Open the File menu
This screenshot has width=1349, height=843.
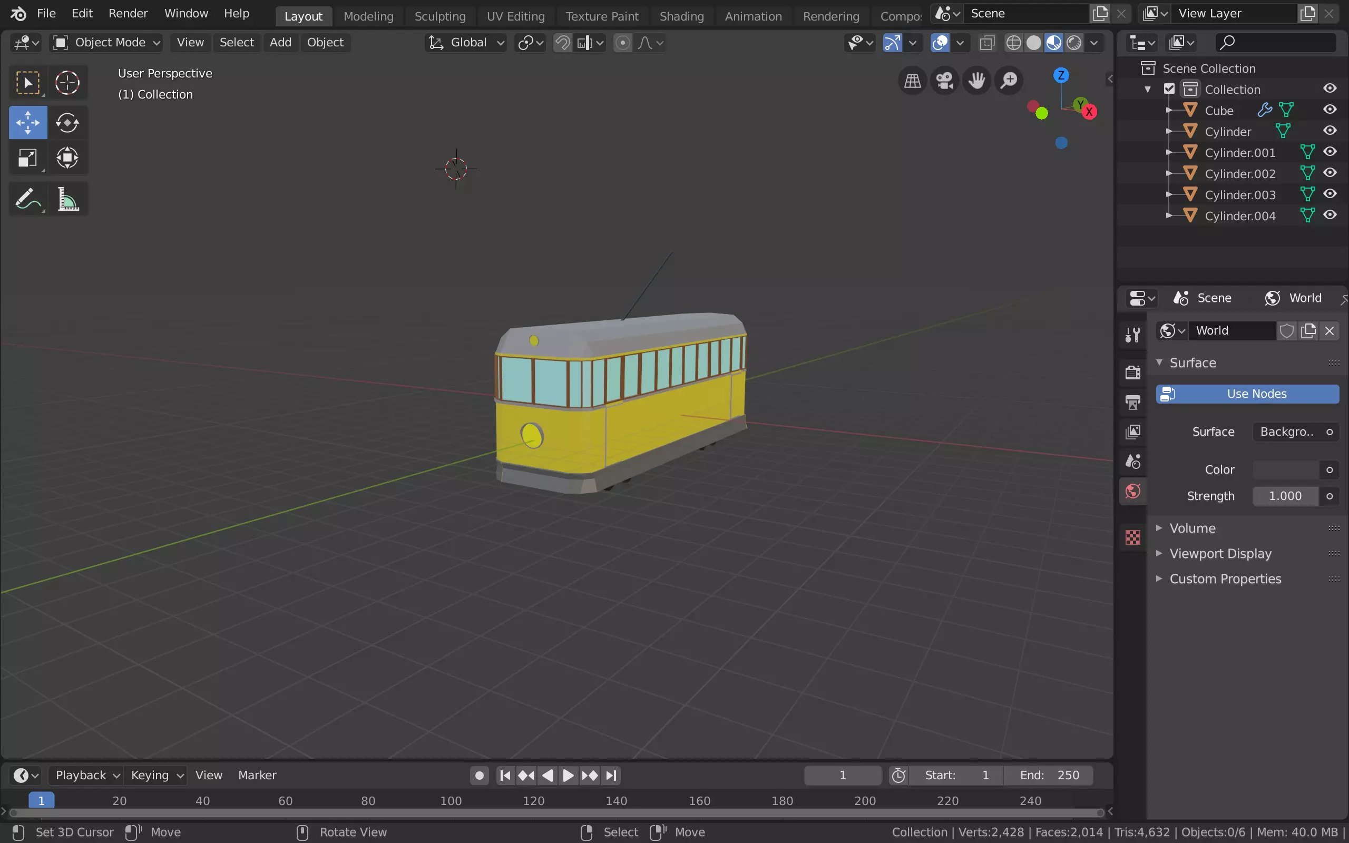click(x=46, y=13)
